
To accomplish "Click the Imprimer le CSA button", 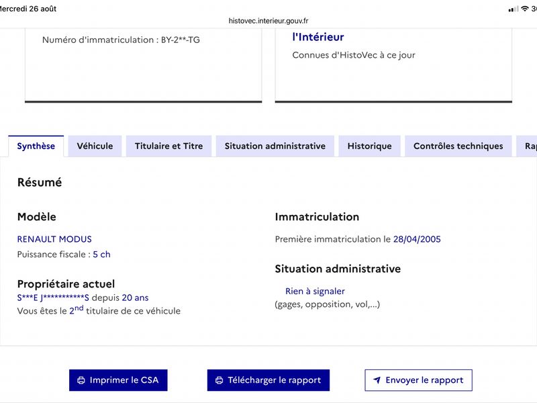I will (118, 380).
